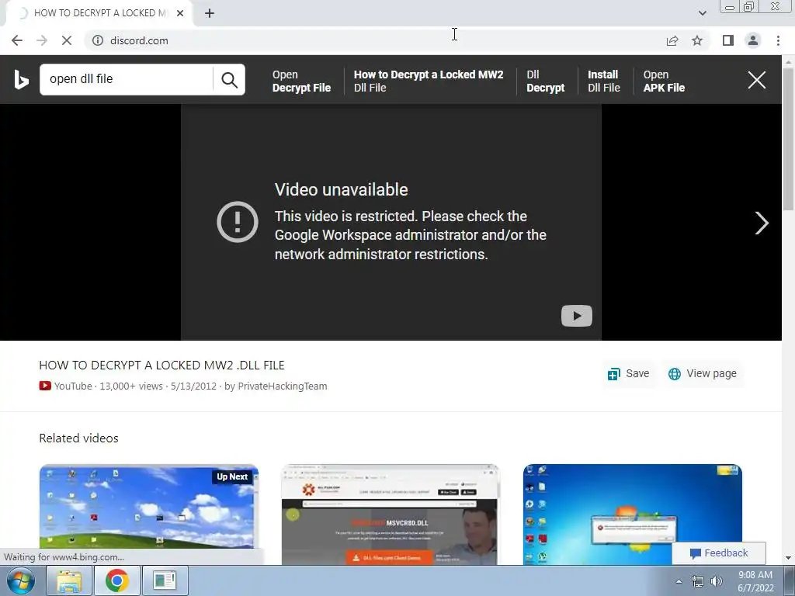This screenshot has height=596, width=795.
Task: Expand the tab search chevron
Action: click(x=702, y=13)
